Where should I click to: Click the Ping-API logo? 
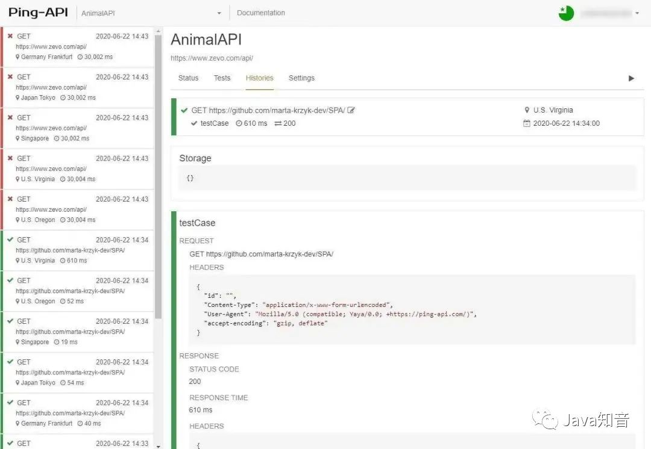tap(38, 13)
